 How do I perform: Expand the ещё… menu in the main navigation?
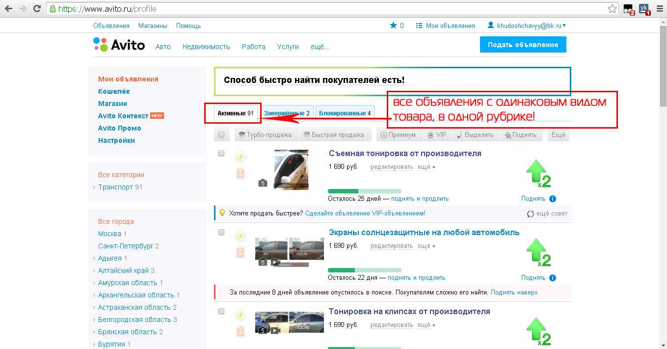click(320, 47)
